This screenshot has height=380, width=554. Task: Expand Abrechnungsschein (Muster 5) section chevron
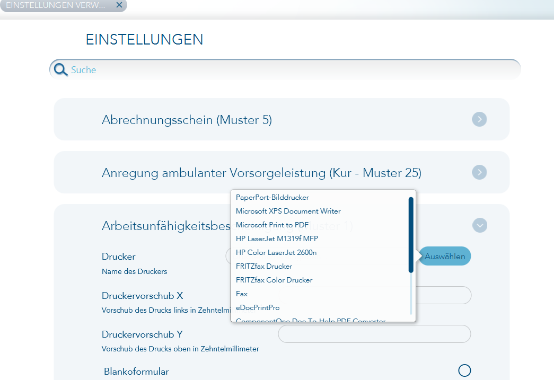(479, 119)
